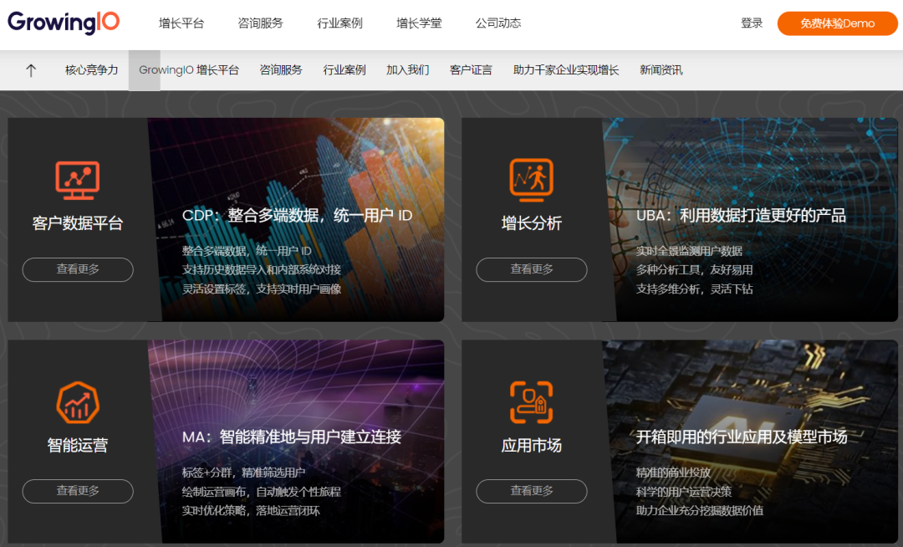
Task: Select the GrowingIO 增长平台 section tab
Action: (x=189, y=70)
